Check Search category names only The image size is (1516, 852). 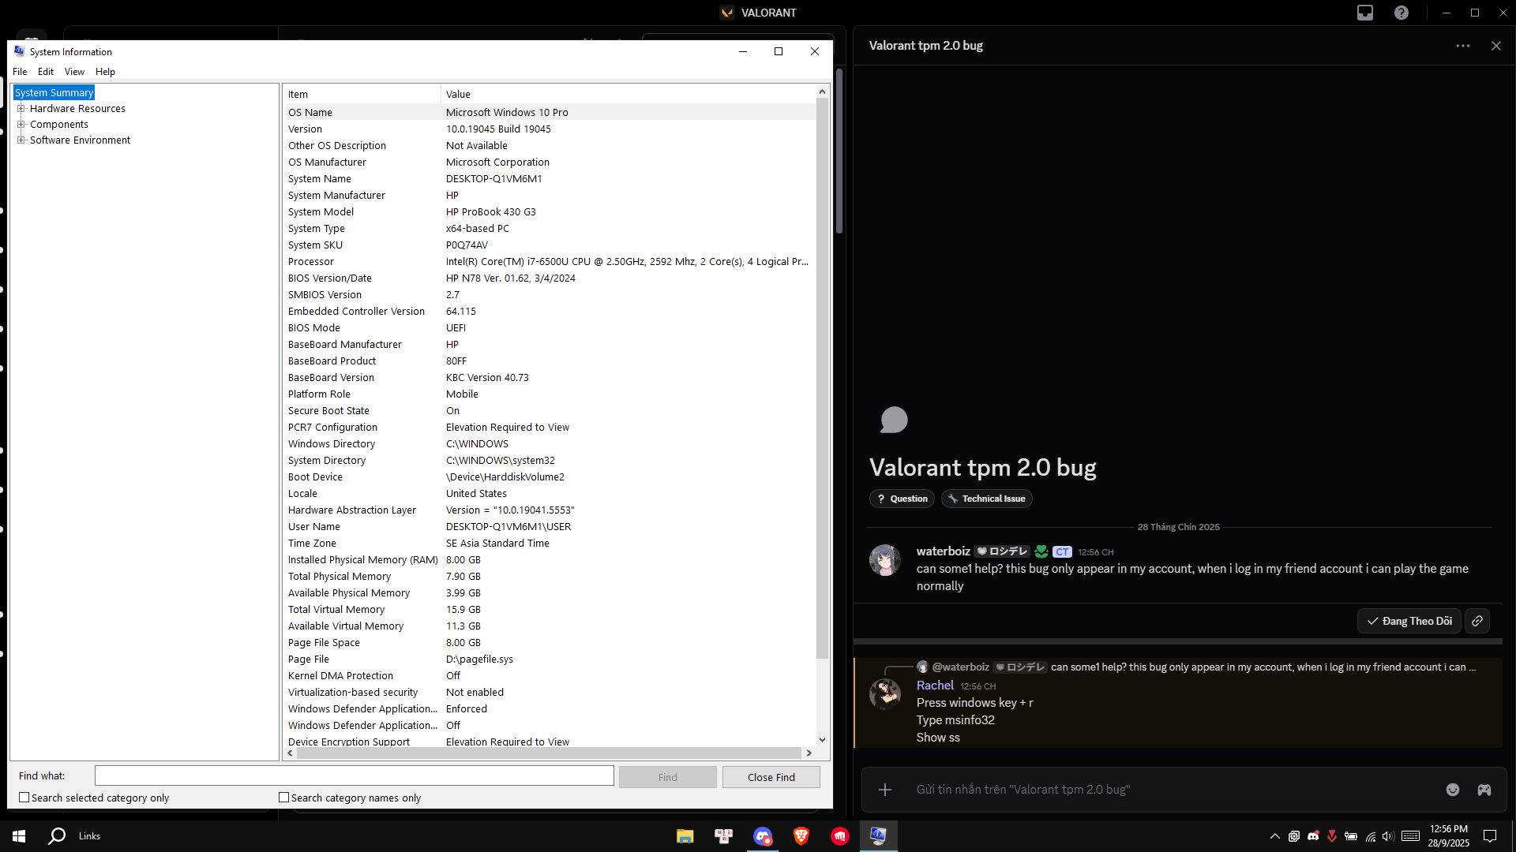point(284,798)
